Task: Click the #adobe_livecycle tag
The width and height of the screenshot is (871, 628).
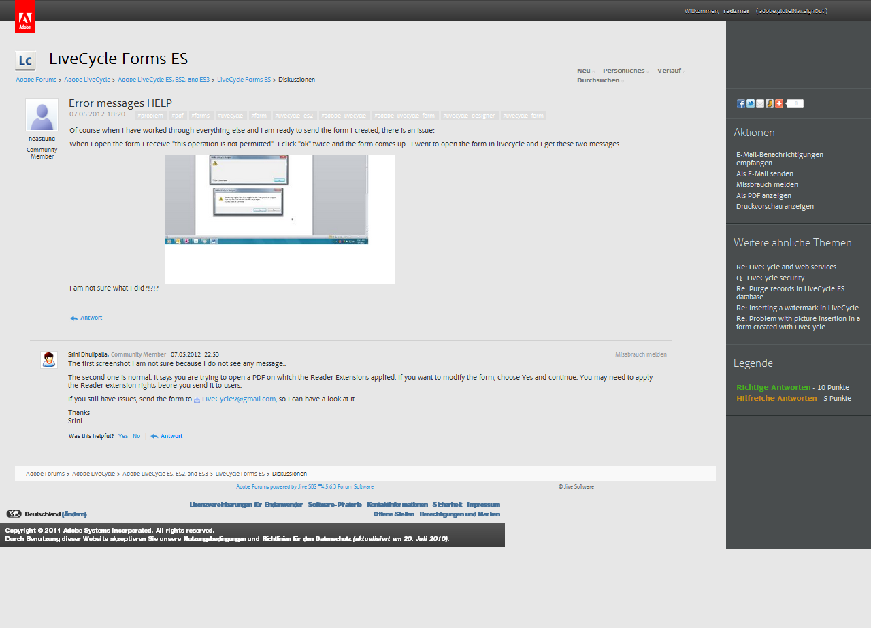Action: [x=344, y=116]
